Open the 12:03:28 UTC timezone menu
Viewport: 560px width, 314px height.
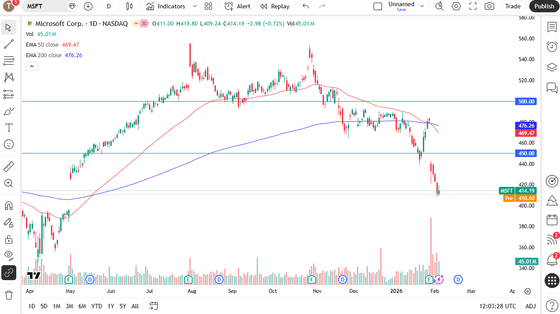pyautogui.click(x=498, y=306)
